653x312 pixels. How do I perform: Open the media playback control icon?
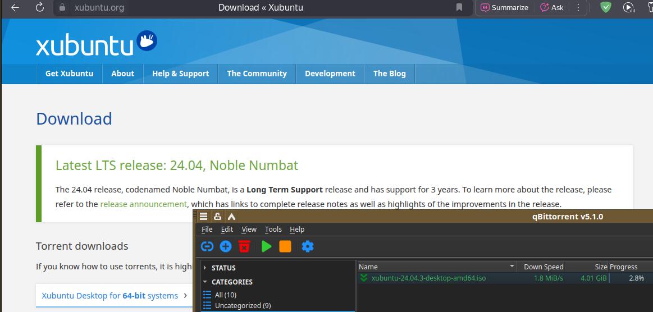pos(628,7)
